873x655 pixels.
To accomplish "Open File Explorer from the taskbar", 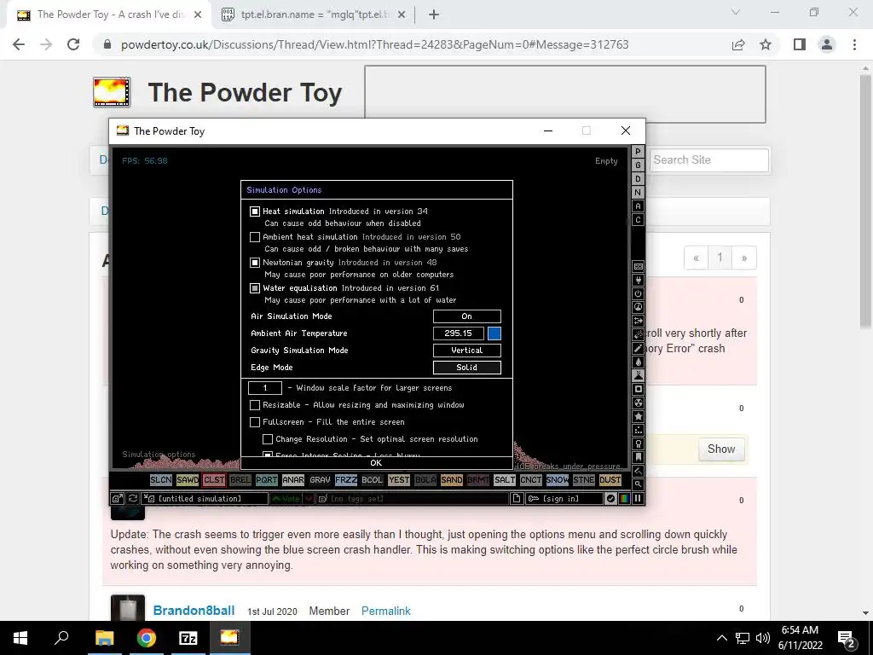I will (x=104, y=638).
